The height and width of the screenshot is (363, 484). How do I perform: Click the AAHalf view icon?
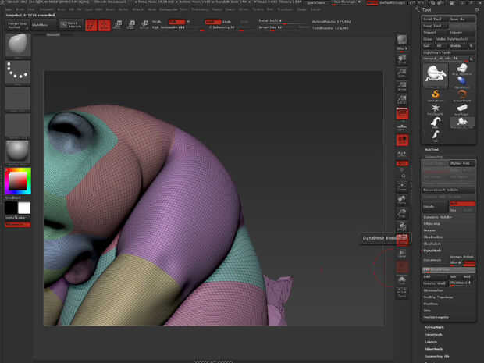pos(402,100)
